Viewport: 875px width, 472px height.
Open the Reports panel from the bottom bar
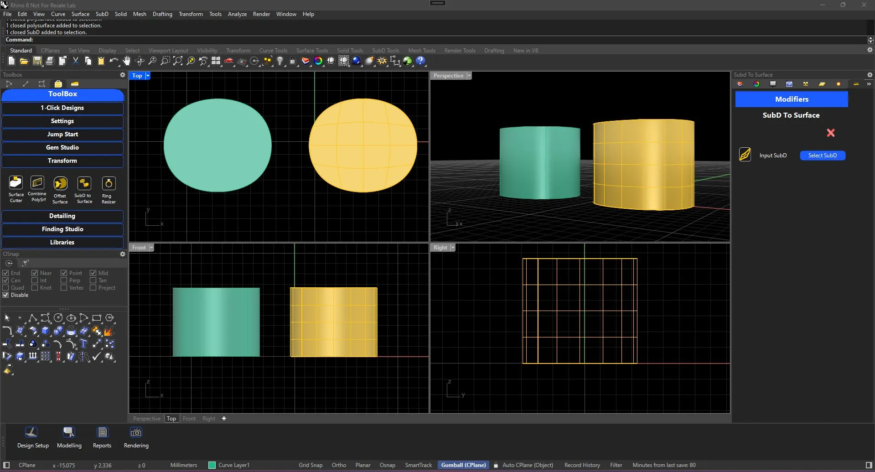(x=102, y=437)
